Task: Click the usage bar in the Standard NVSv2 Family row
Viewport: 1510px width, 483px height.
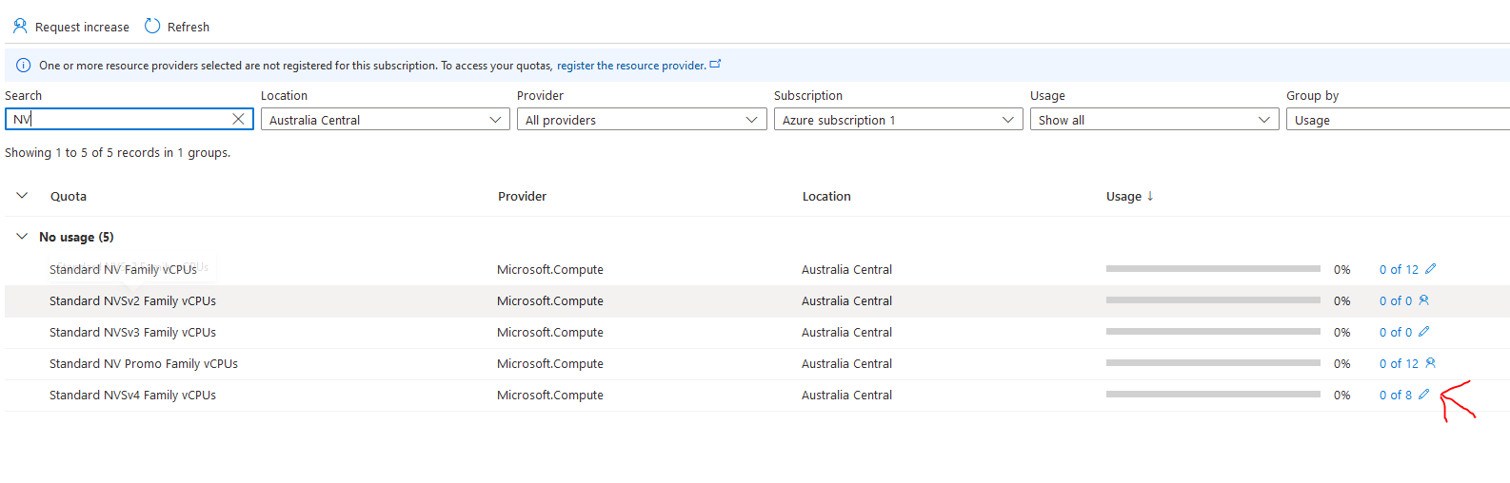Action: (x=1213, y=300)
